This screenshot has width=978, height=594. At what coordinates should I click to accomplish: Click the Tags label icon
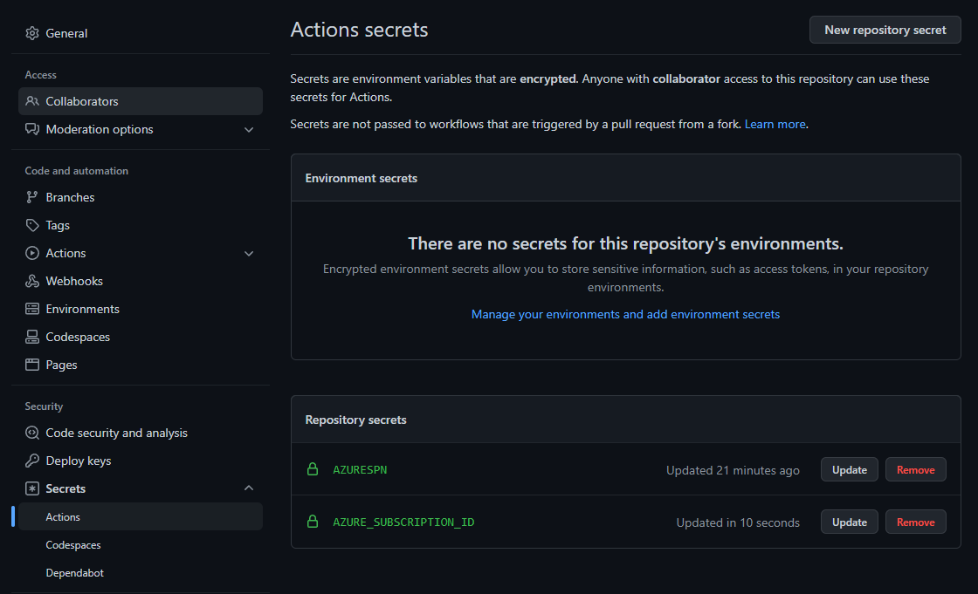(x=31, y=225)
